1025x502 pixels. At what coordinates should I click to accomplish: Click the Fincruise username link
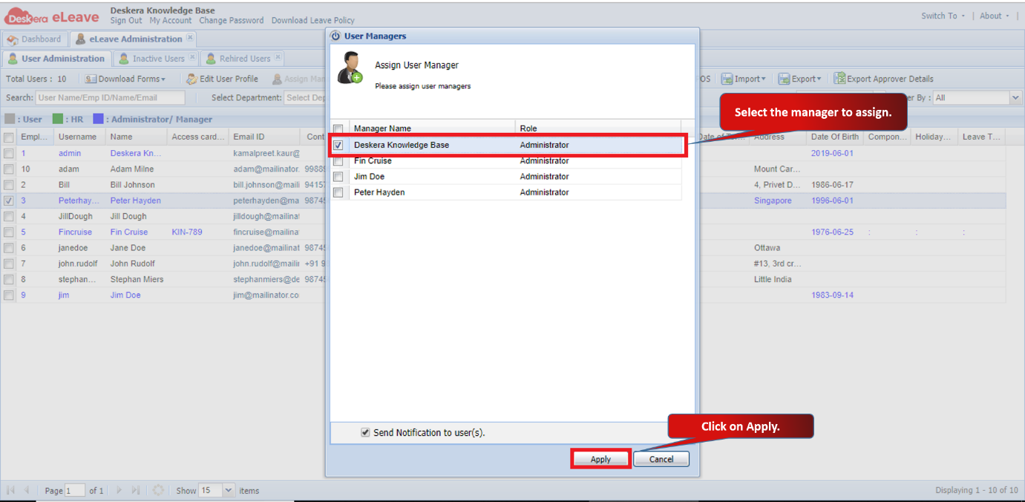click(76, 232)
